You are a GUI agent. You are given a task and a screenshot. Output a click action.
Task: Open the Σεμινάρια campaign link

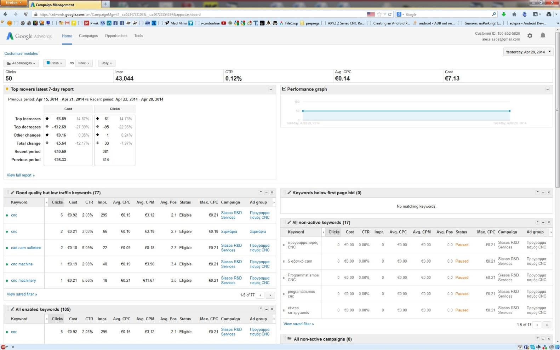point(229,231)
